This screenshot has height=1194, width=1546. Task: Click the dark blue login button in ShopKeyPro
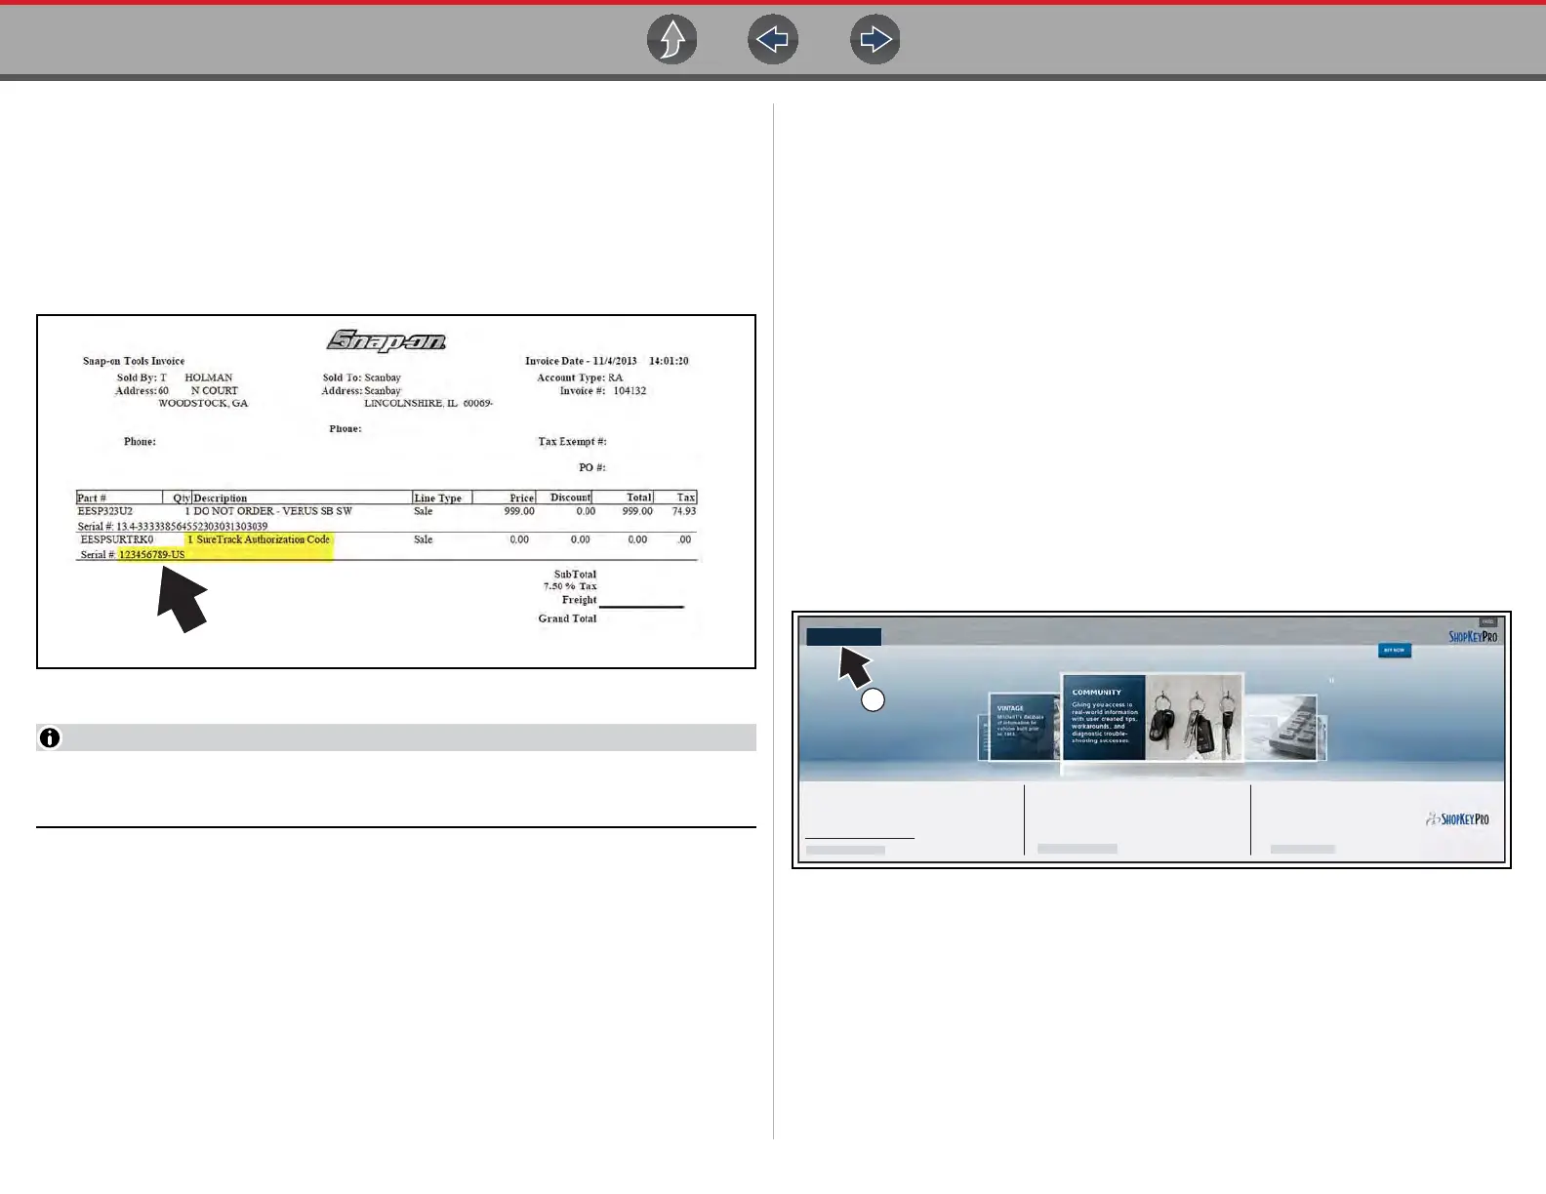click(844, 637)
